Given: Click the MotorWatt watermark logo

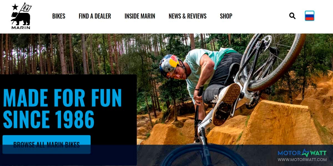Looking at the screenshot, I should click(x=302, y=153).
